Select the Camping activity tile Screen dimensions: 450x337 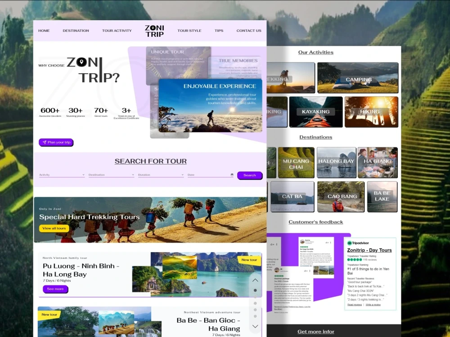pos(358,78)
